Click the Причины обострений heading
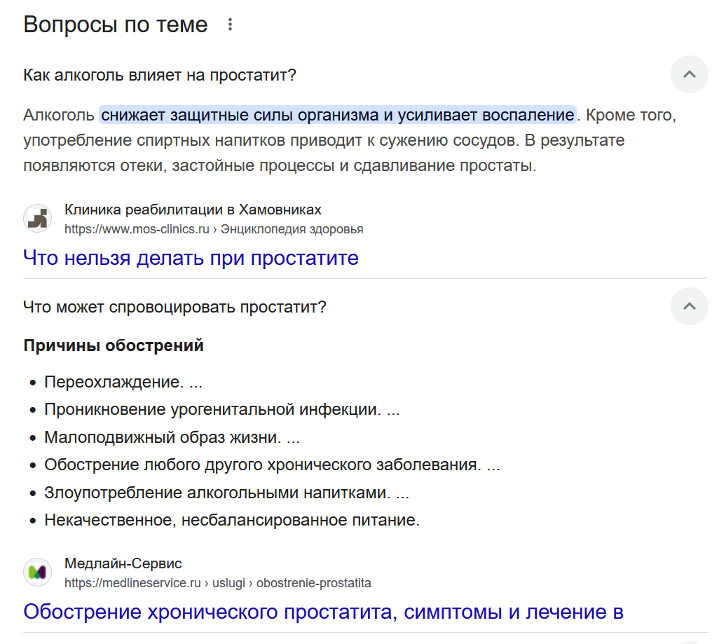 click(114, 345)
